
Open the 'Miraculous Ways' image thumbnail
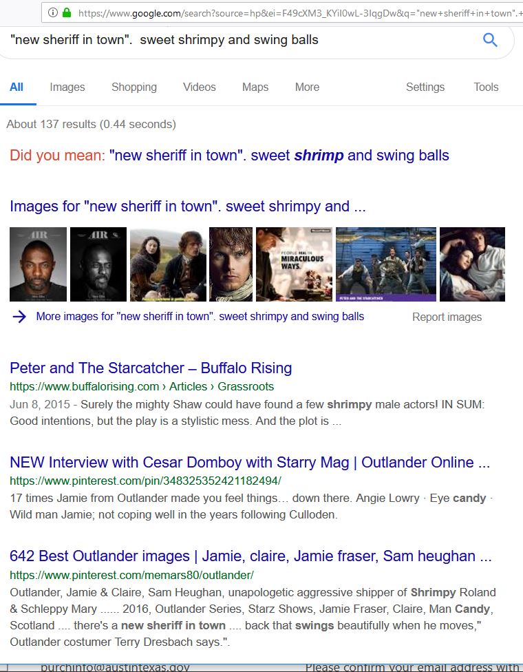pyautogui.click(x=295, y=264)
